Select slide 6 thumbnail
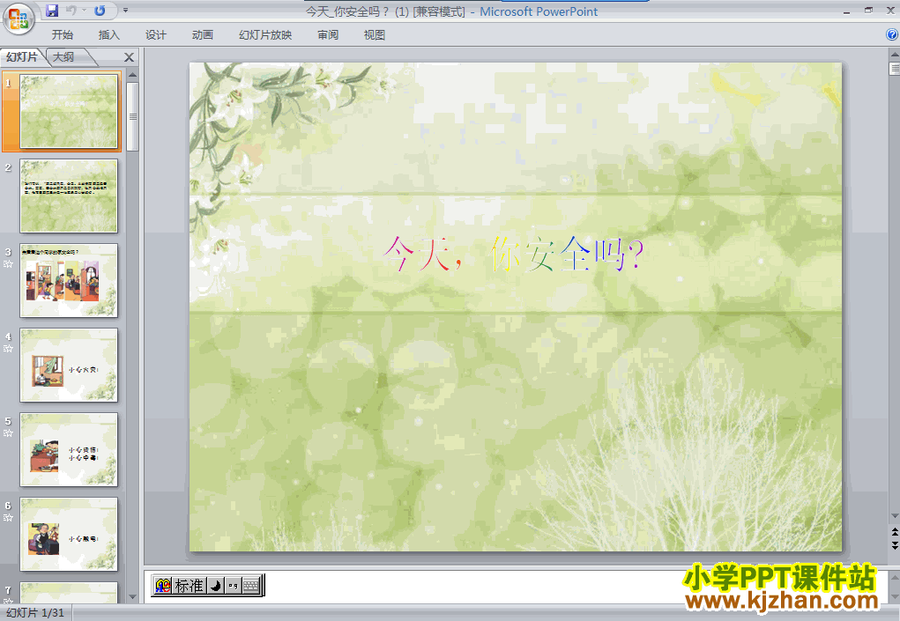 pos(69,535)
